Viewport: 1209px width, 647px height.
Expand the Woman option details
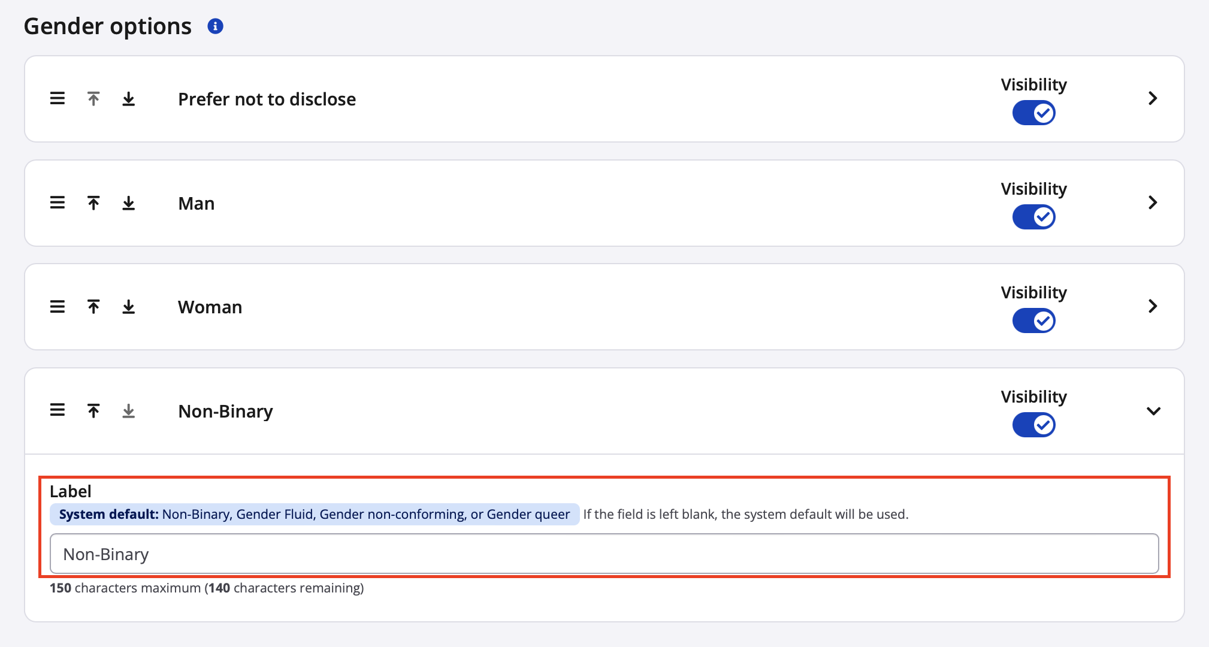pos(1153,306)
